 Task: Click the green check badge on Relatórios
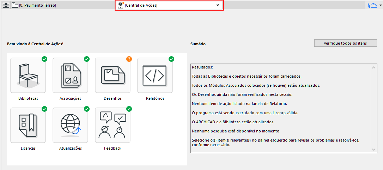click(171, 59)
